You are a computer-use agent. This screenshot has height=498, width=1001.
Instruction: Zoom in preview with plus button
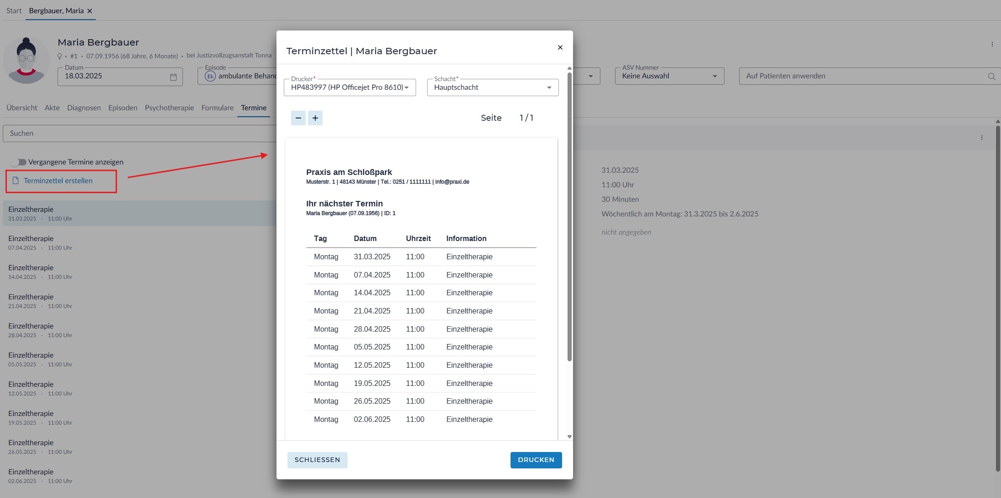coord(315,118)
